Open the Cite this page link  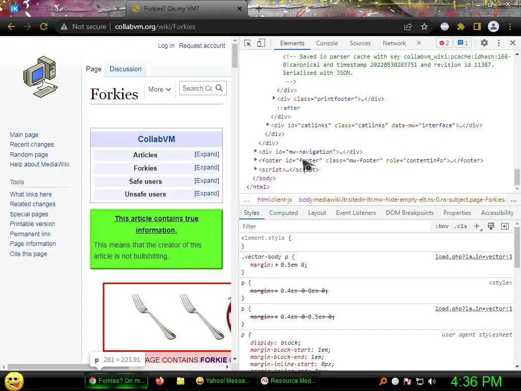(x=28, y=254)
